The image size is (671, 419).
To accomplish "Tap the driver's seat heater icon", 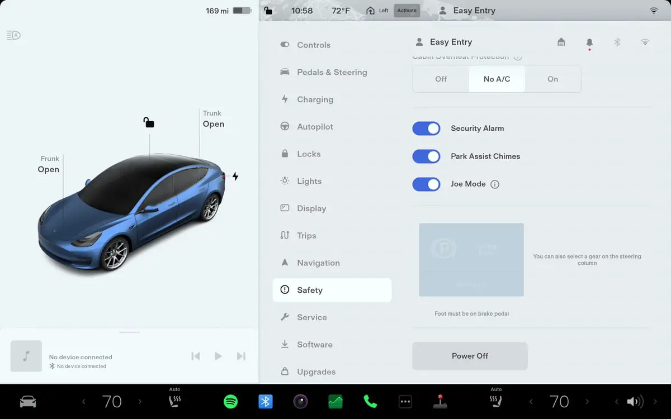I will (174, 401).
